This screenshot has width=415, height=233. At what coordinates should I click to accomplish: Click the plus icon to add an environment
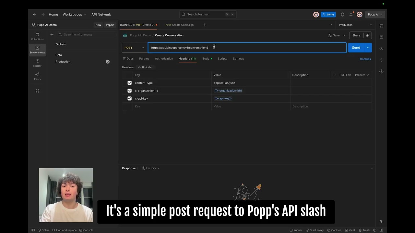point(52,34)
